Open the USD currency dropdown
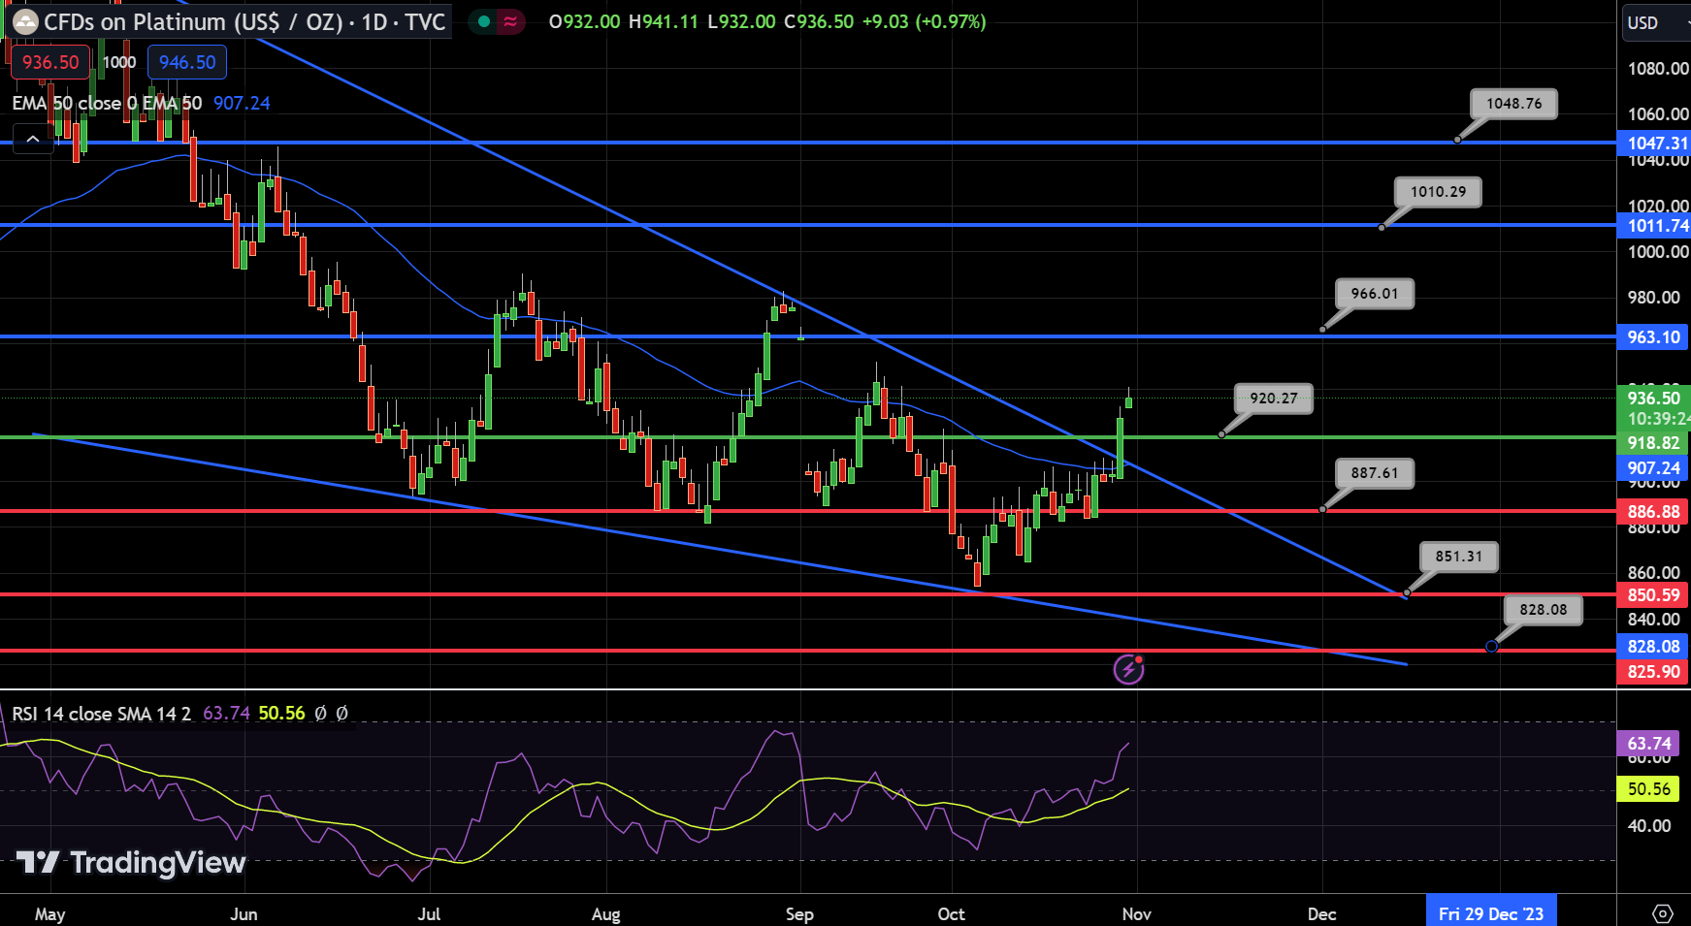The image size is (1691, 926). pyautogui.click(x=1649, y=22)
